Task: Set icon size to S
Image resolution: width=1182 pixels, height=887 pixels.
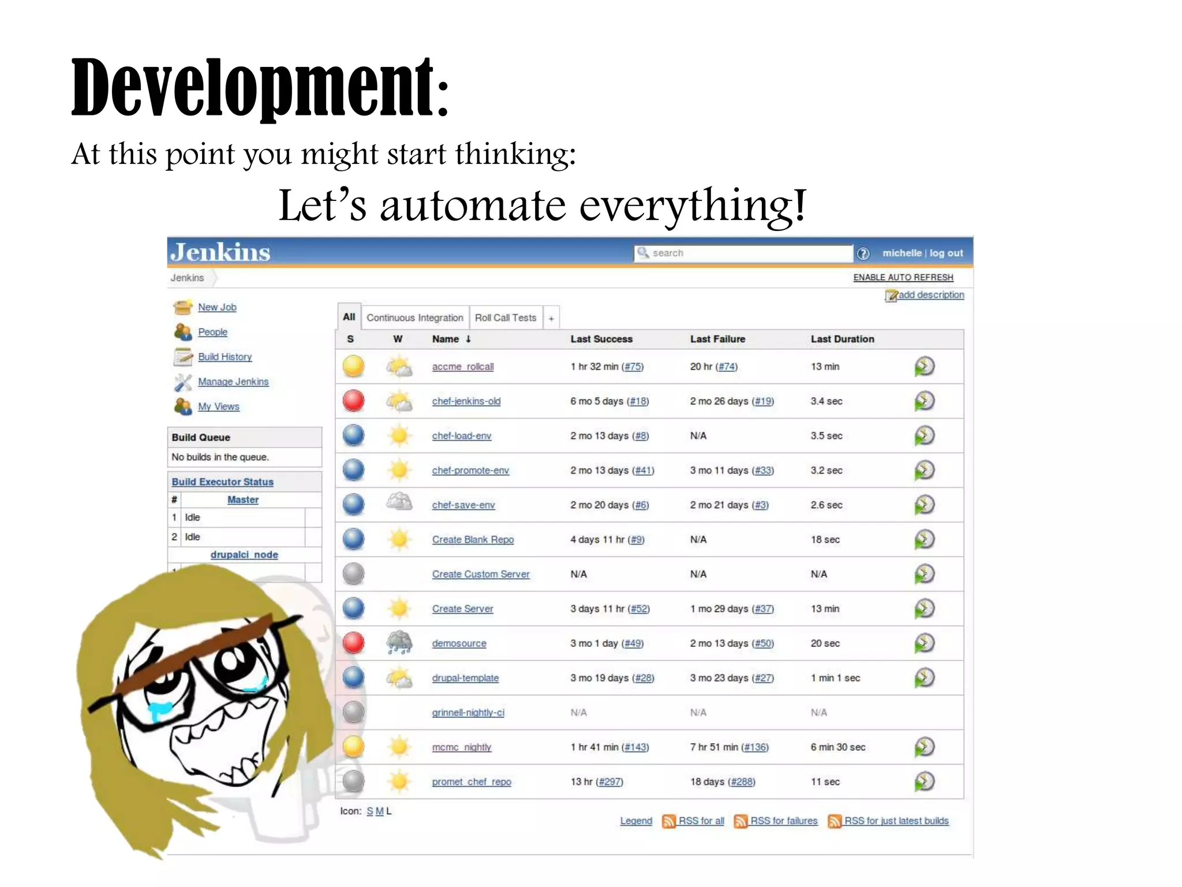Action: click(370, 811)
